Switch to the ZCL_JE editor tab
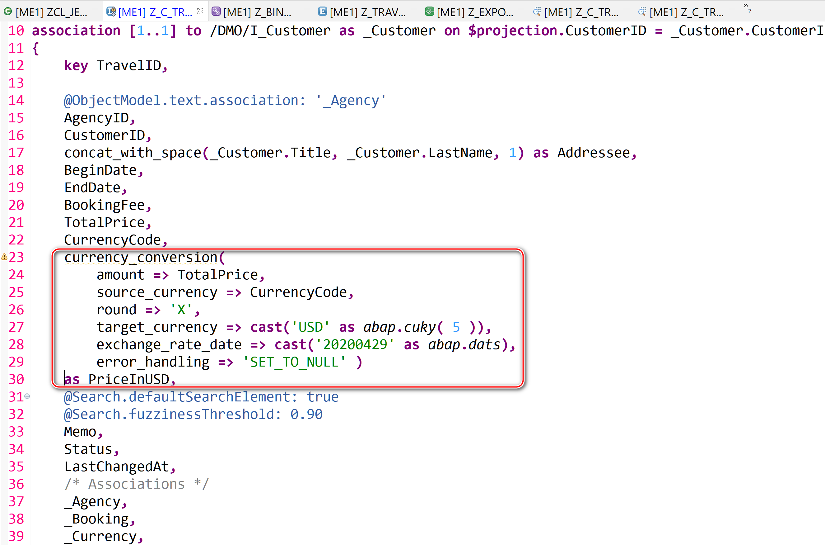The image size is (825, 545). pyautogui.click(x=50, y=12)
